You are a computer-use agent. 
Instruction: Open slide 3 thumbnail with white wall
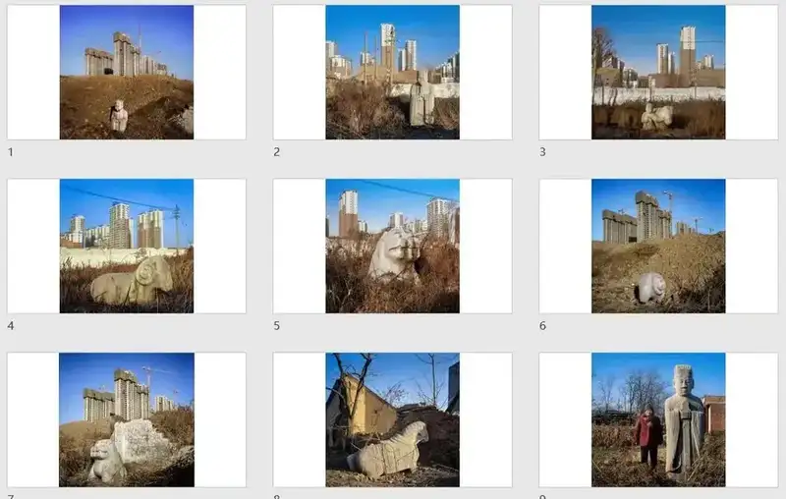[658, 72]
